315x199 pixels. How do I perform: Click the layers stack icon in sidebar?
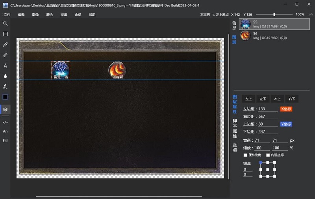coord(5,110)
